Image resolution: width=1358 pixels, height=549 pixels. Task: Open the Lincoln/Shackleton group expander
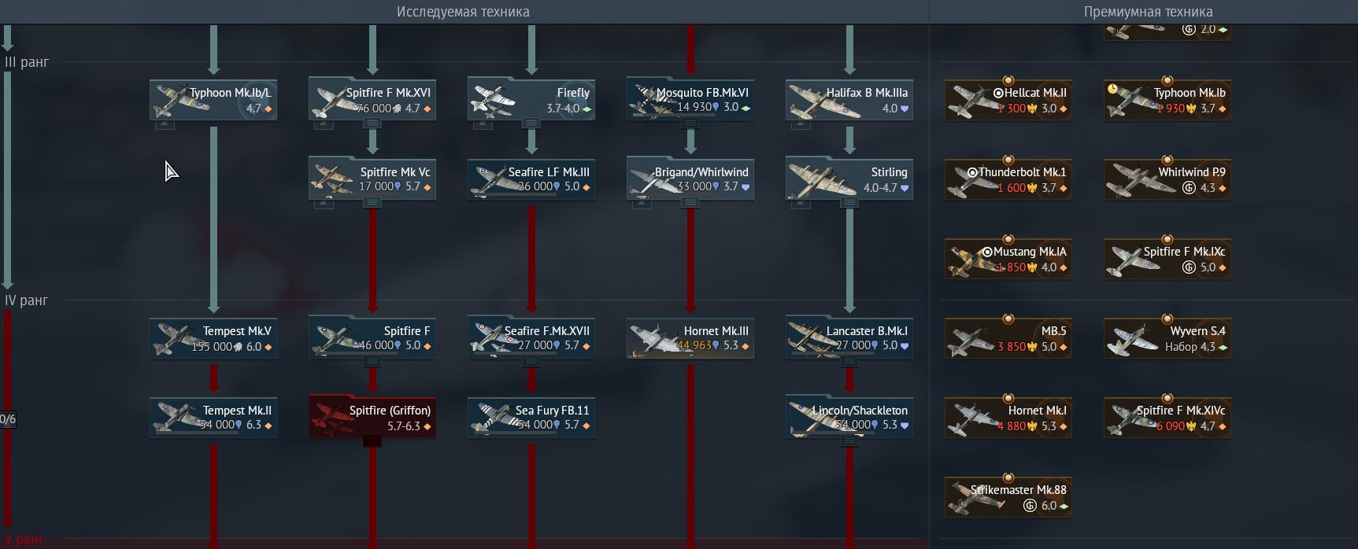pos(849,441)
